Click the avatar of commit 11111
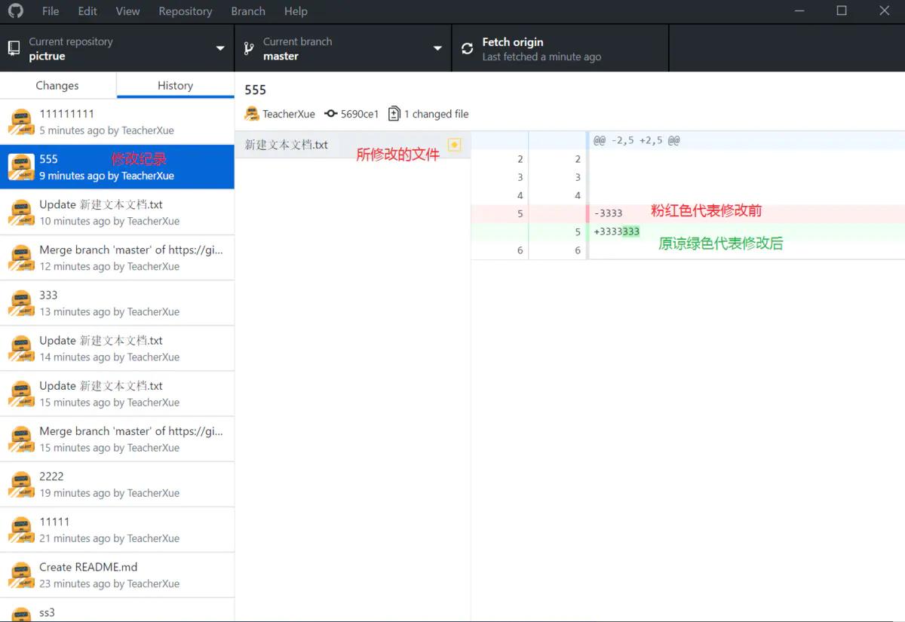The image size is (905, 622). 21,529
